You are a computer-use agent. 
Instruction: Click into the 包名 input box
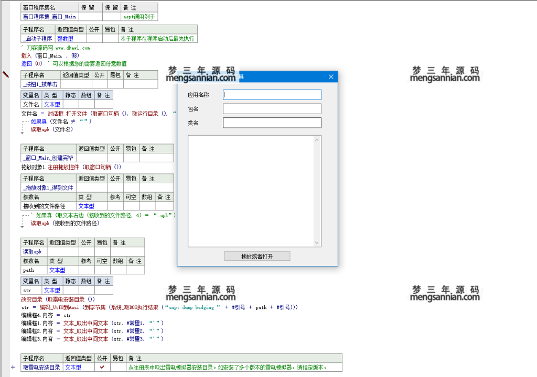point(272,109)
